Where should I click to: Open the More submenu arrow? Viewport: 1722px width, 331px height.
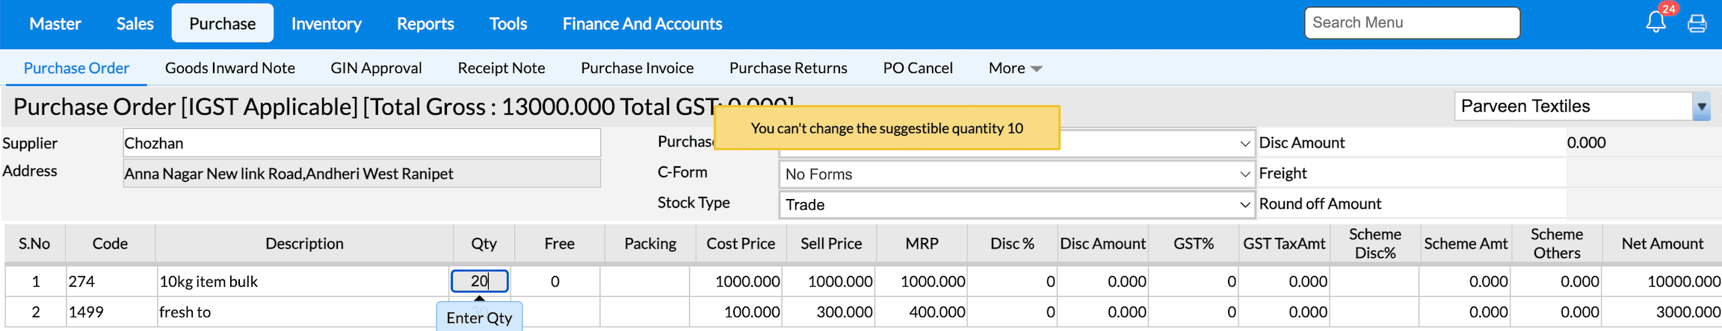(x=1036, y=69)
